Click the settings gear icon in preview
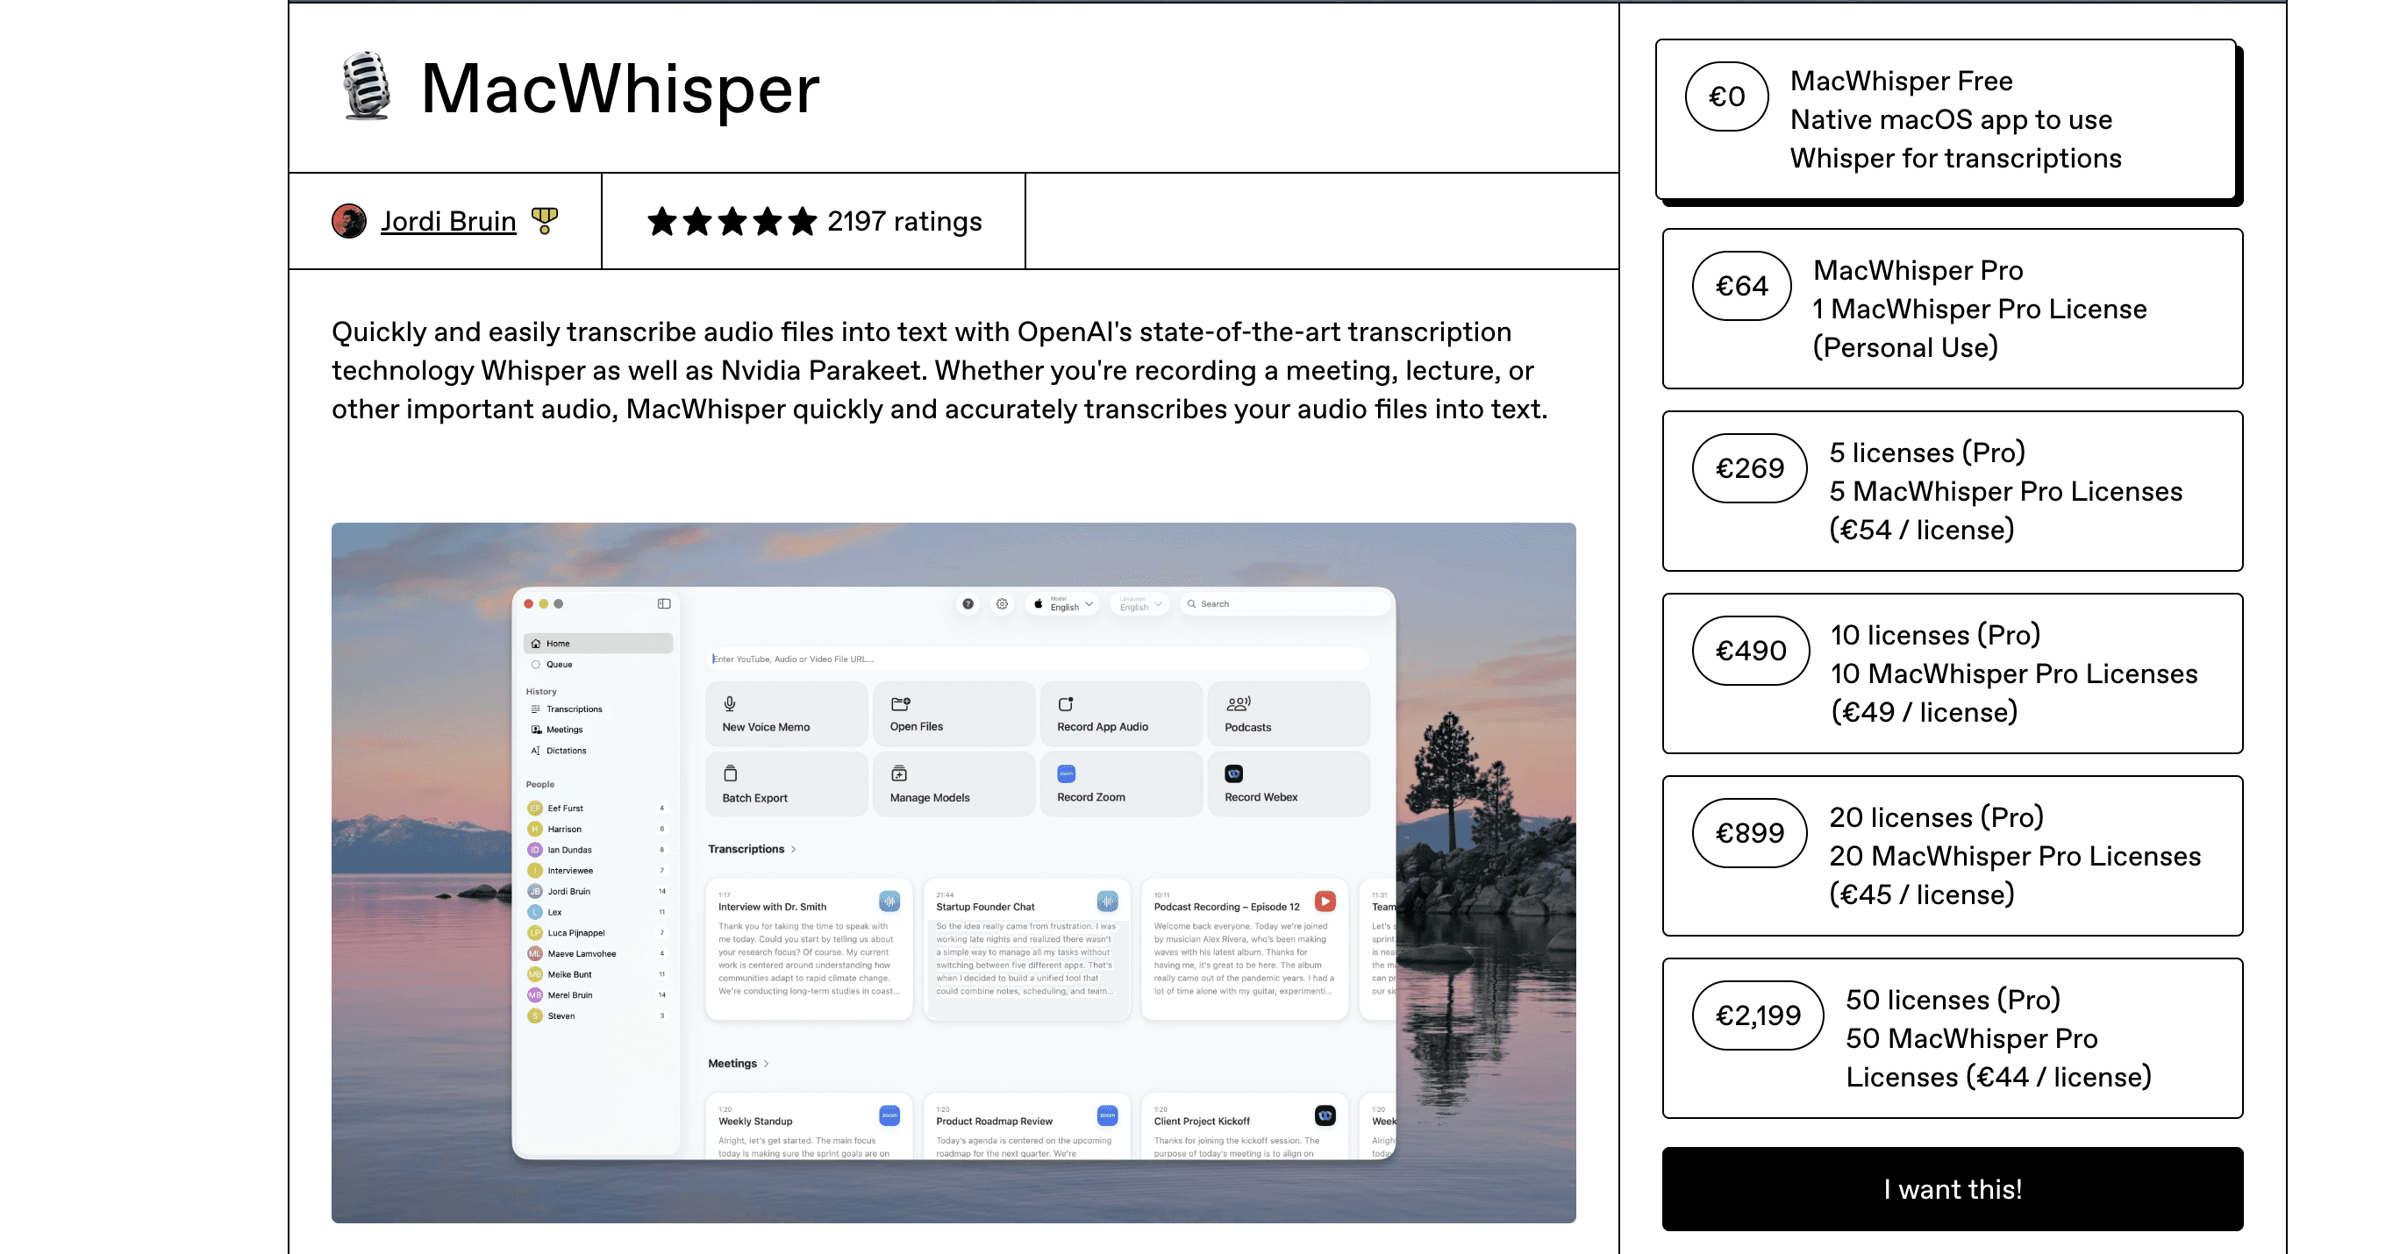The width and height of the screenshot is (2407, 1254). point(1002,603)
